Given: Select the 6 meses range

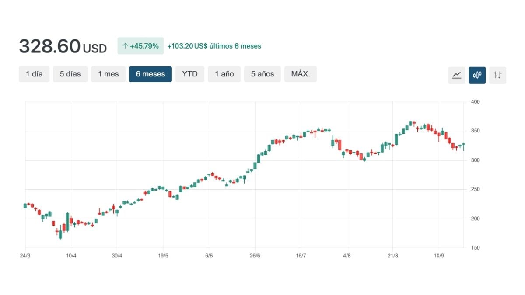Looking at the screenshot, I should [150, 74].
